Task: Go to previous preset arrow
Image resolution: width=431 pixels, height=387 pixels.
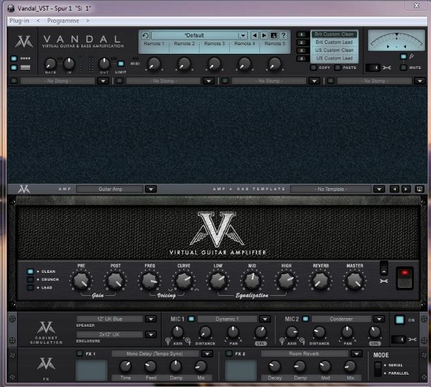Action: 255,35
